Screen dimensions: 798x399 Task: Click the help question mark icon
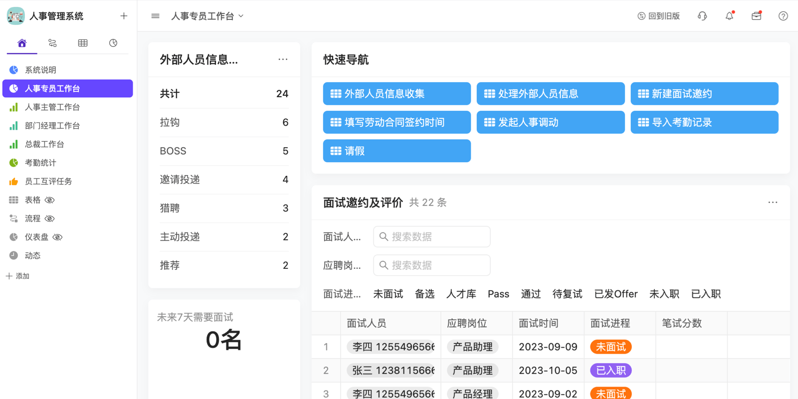point(783,16)
